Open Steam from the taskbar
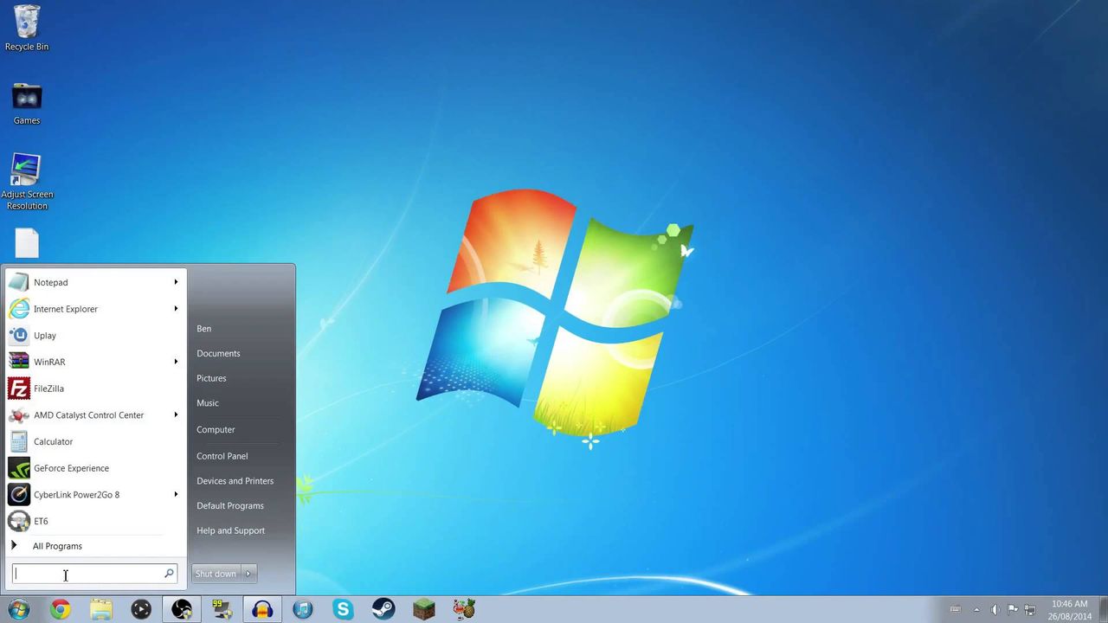This screenshot has width=1108, height=623. click(x=383, y=610)
